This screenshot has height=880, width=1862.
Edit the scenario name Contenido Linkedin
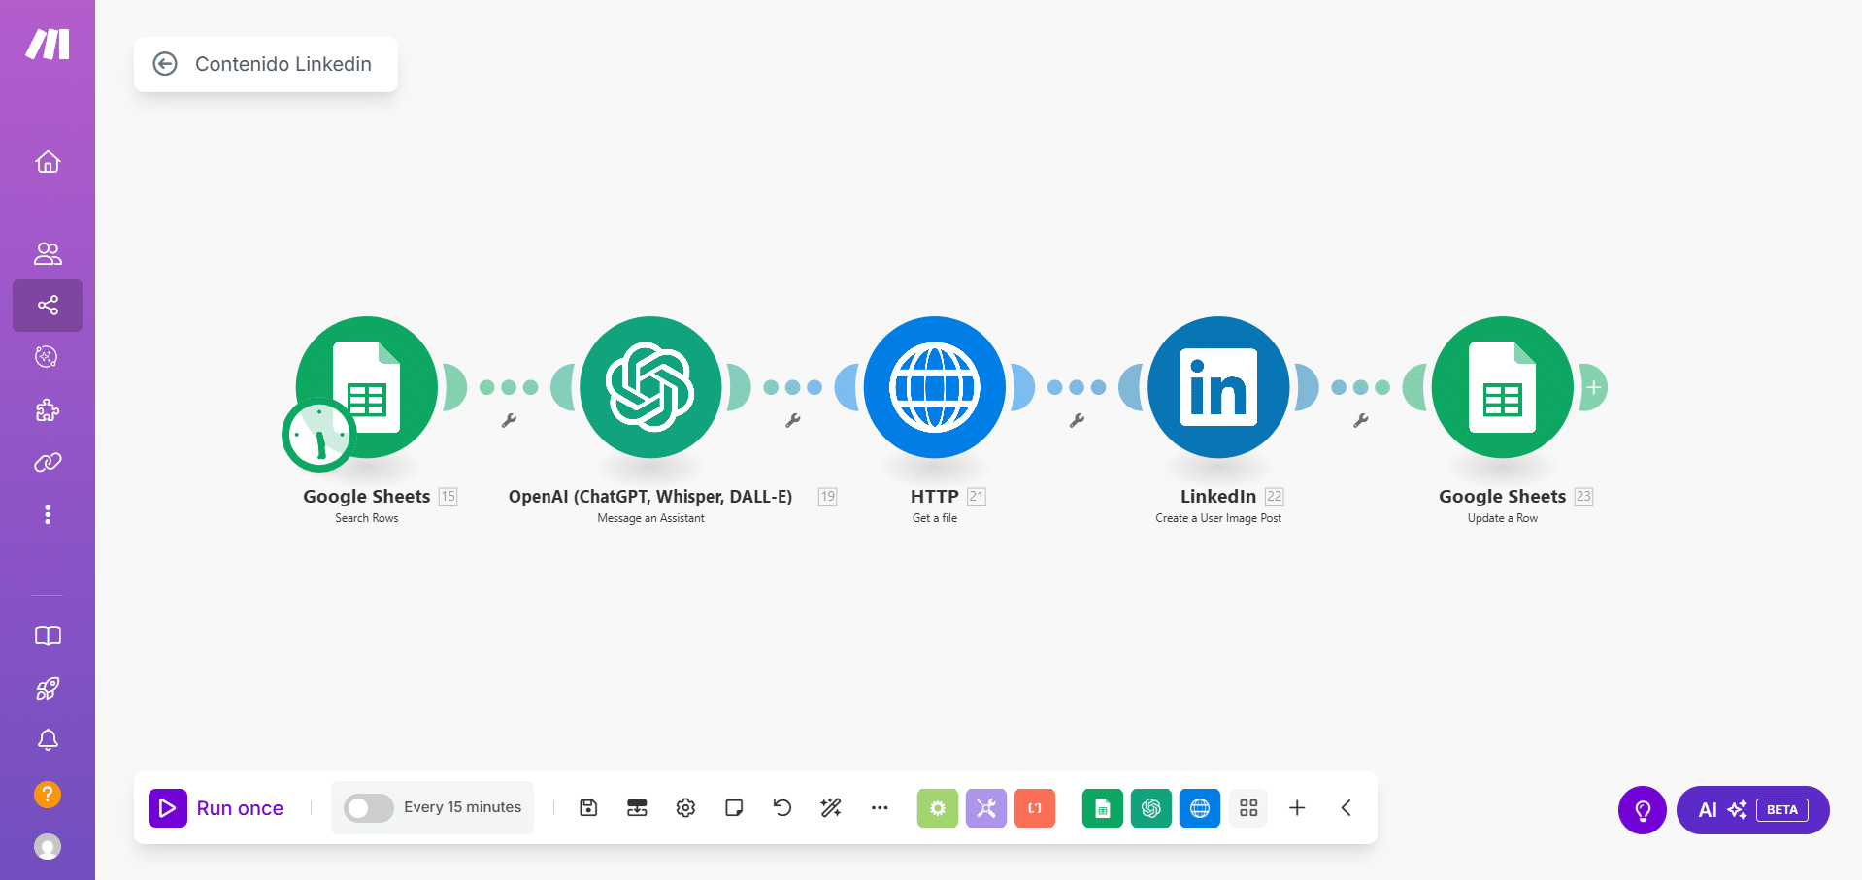(x=283, y=64)
